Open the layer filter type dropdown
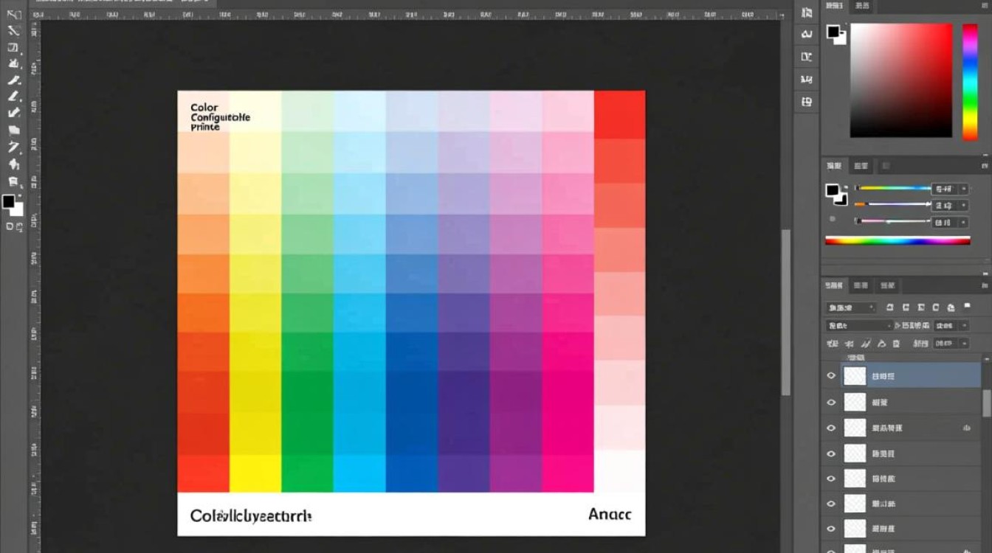 click(850, 307)
